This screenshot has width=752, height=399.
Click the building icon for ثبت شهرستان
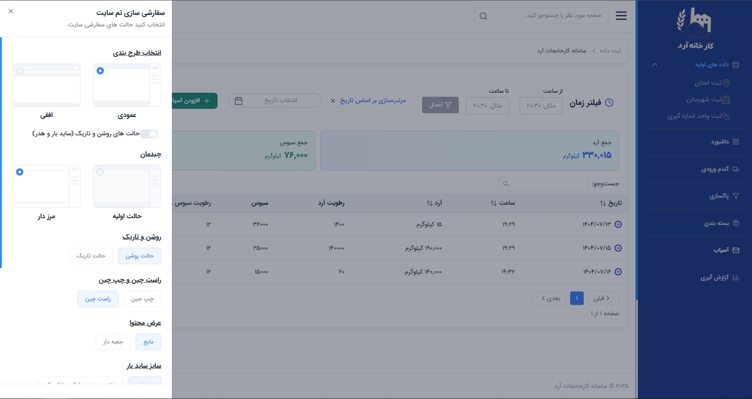(x=726, y=99)
